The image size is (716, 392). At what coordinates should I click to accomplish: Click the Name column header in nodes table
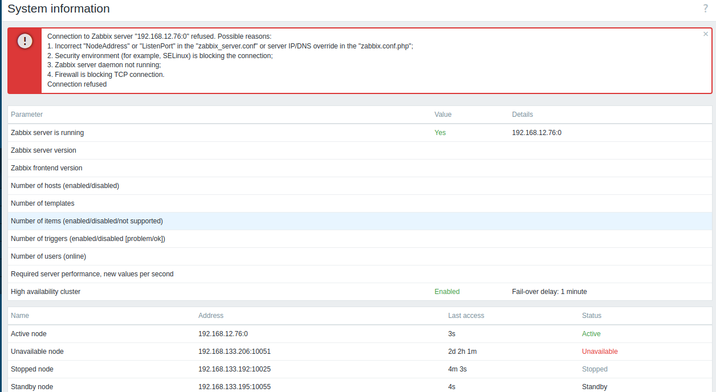click(x=20, y=316)
